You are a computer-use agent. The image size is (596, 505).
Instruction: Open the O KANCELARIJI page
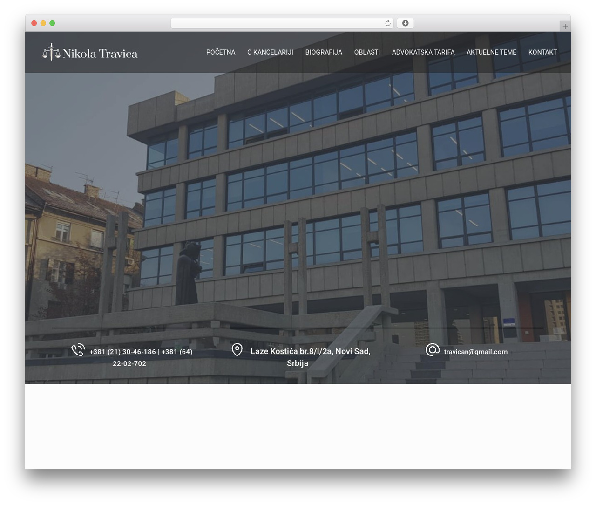[270, 52]
